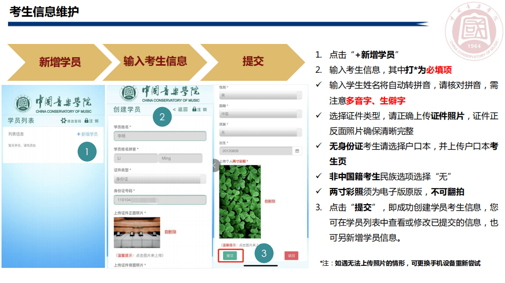Screen dimensions: 505x283
Task: Click the pinyin given-name field showing Ming
Action: [181, 158]
